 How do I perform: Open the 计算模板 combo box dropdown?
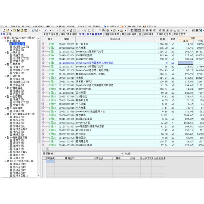pos(122,154)
